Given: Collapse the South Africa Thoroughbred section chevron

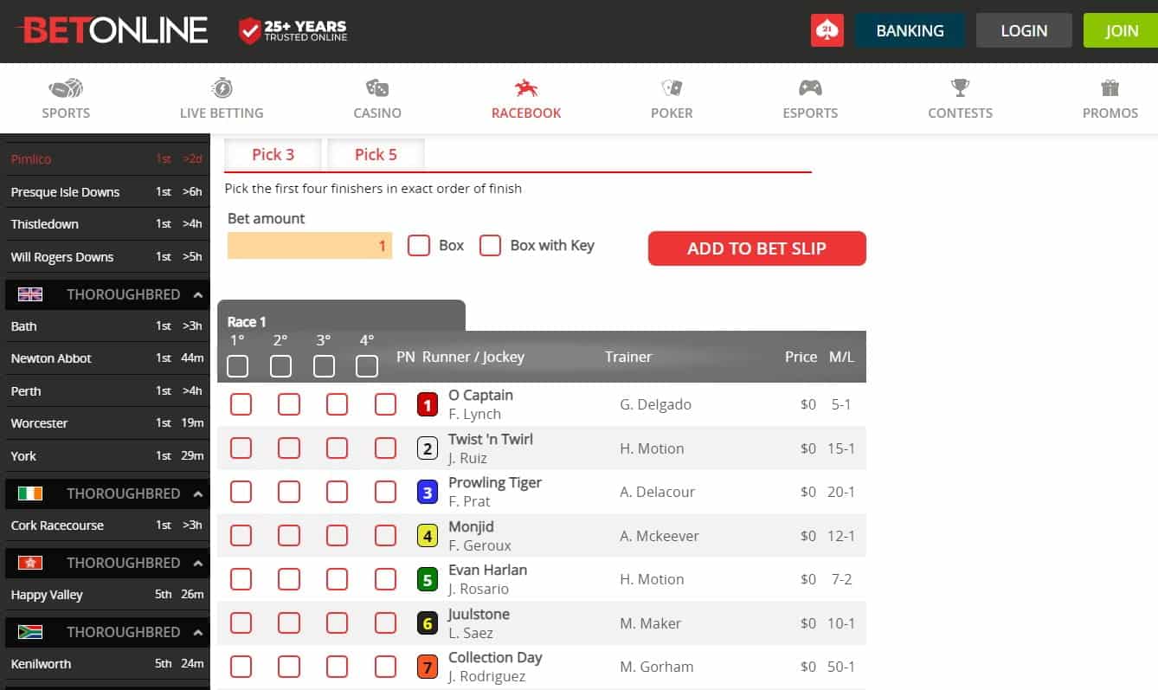Looking at the screenshot, I should [198, 632].
